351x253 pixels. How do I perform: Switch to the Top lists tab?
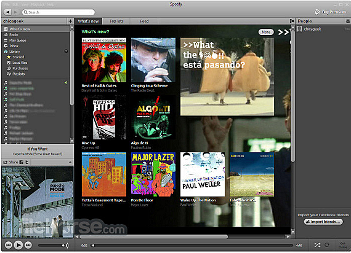(116, 21)
